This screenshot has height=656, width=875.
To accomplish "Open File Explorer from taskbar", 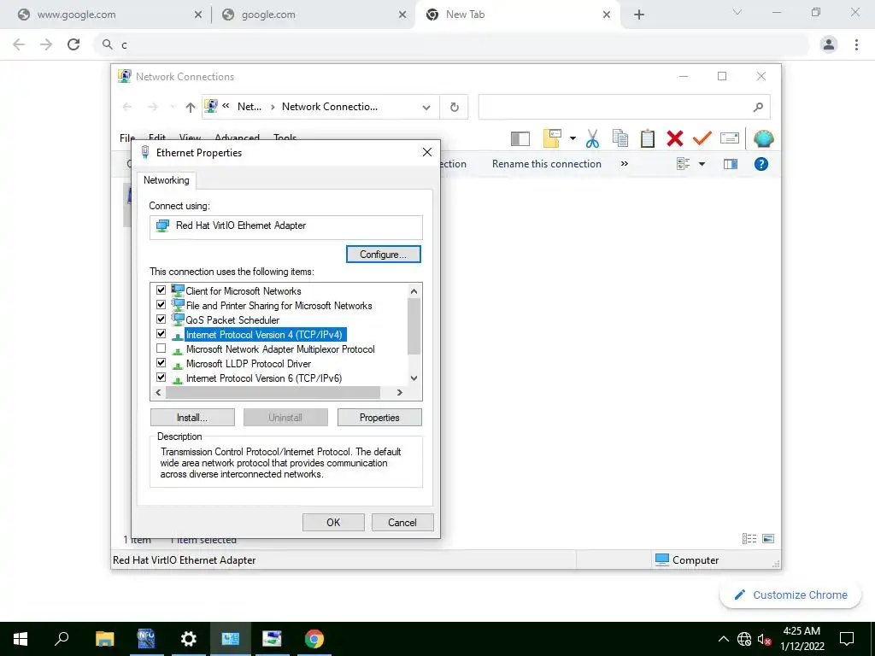I will [104, 639].
